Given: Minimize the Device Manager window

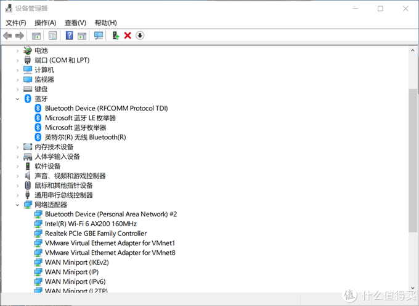Looking at the screenshot, I should click(x=356, y=9).
